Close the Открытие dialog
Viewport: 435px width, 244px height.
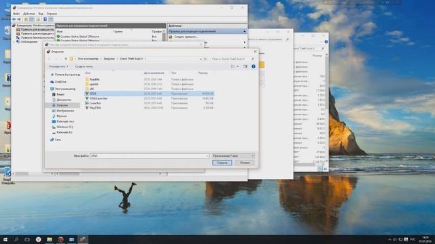click(x=256, y=52)
